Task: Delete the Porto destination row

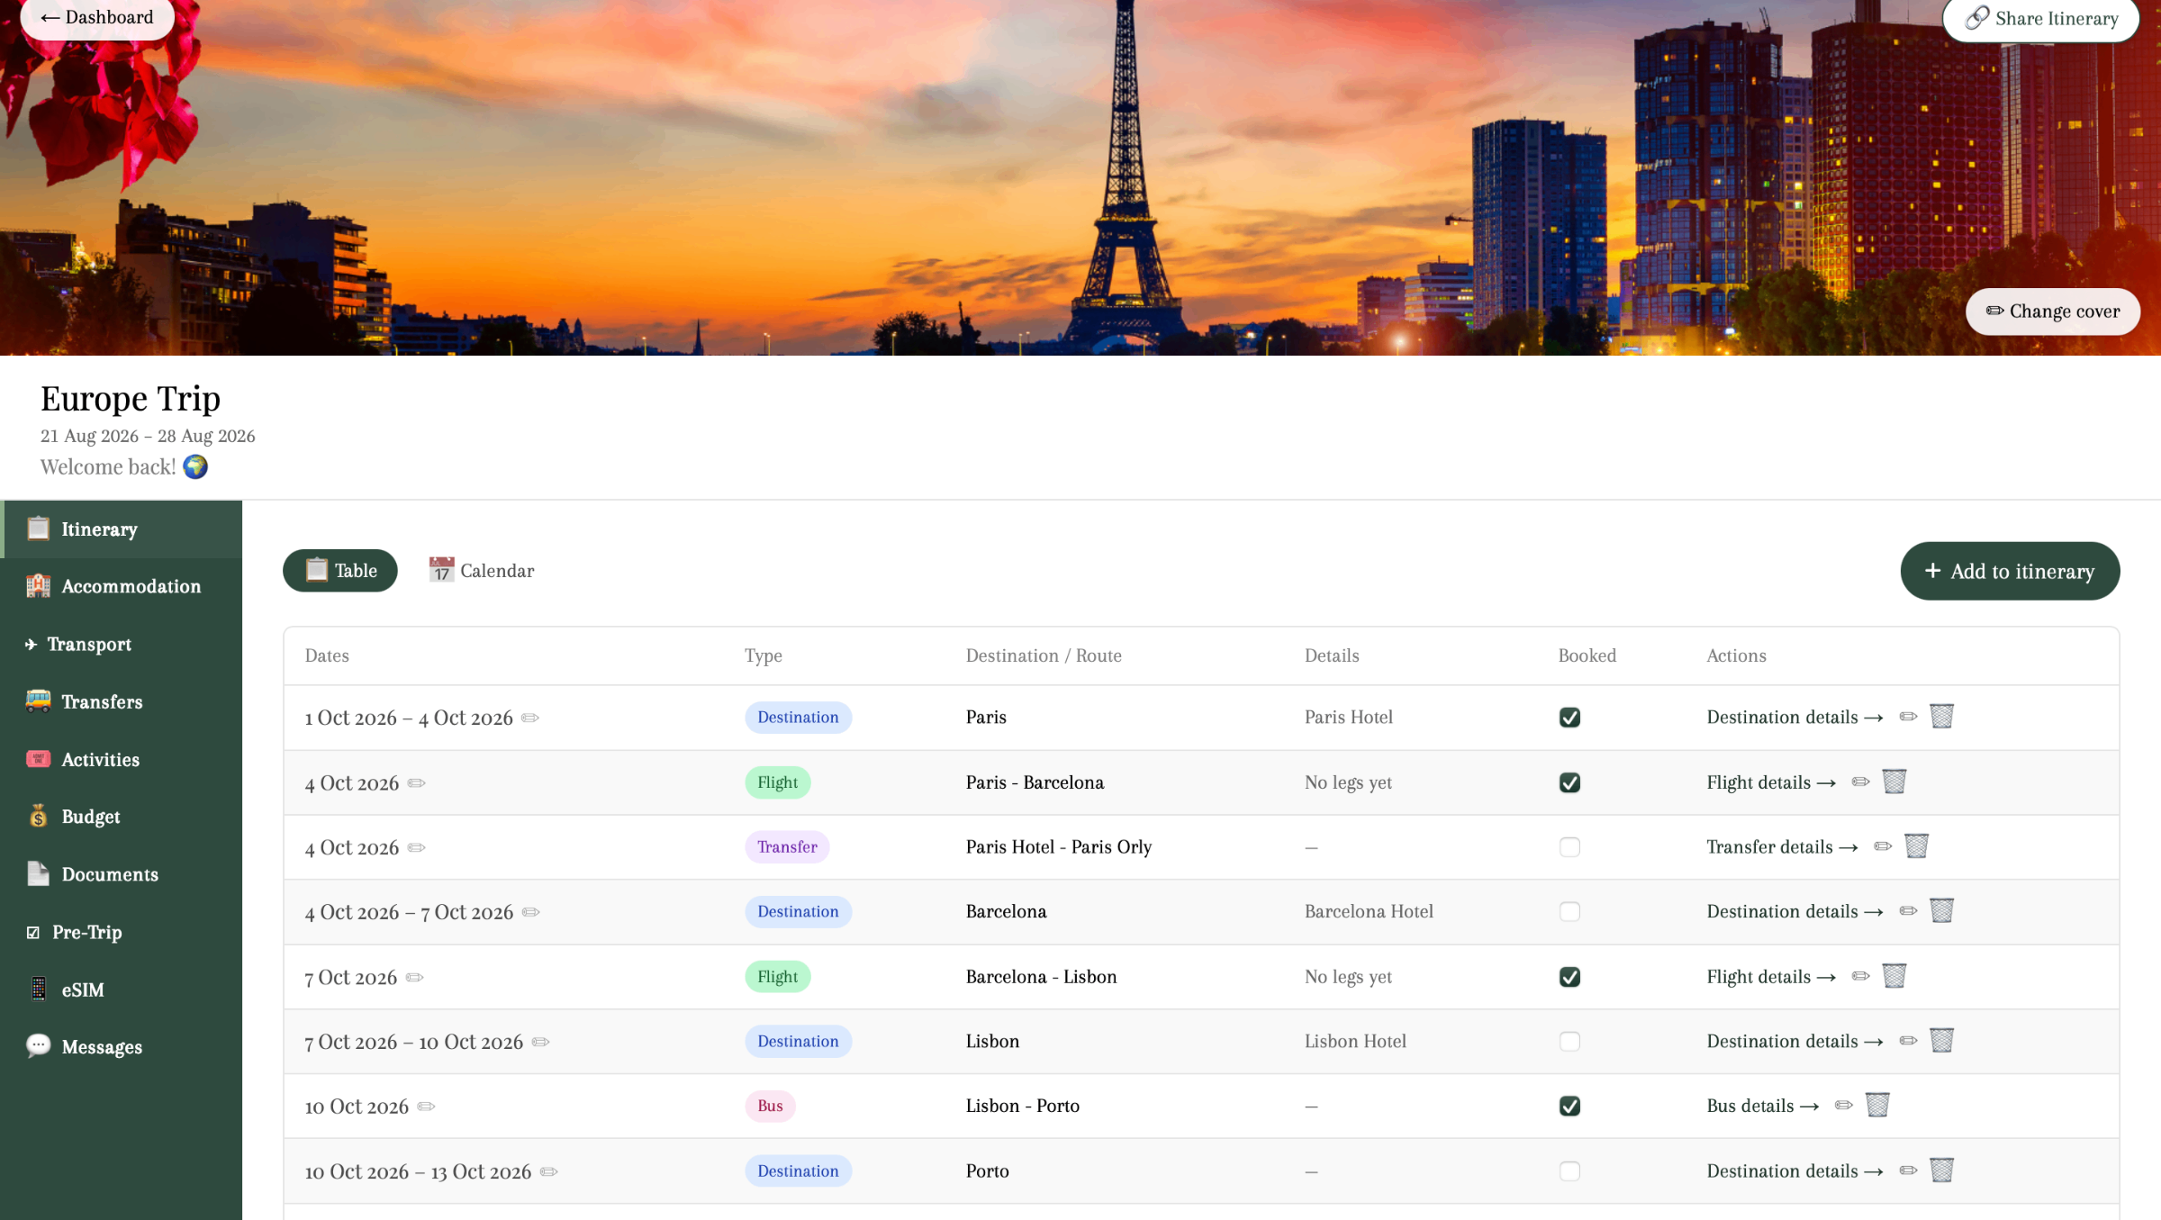Action: pos(1941,1170)
